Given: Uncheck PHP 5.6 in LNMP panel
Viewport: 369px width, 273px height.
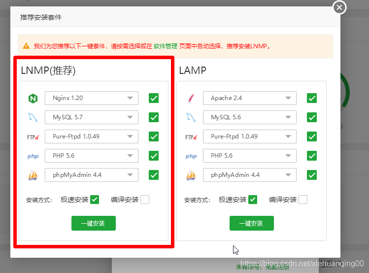Looking at the screenshot, I should [154, 156].
